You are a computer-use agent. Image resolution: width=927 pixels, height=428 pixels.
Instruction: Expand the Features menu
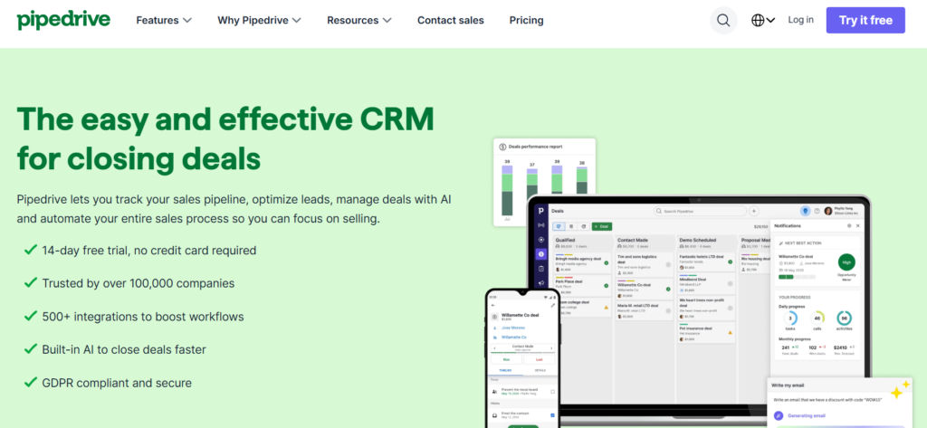164,20
